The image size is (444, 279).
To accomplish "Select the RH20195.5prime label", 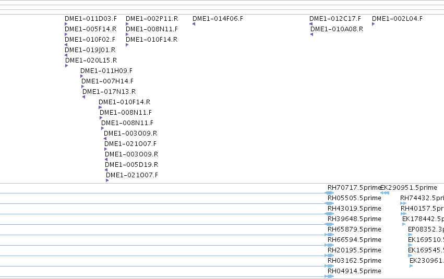I will (354, 250).
